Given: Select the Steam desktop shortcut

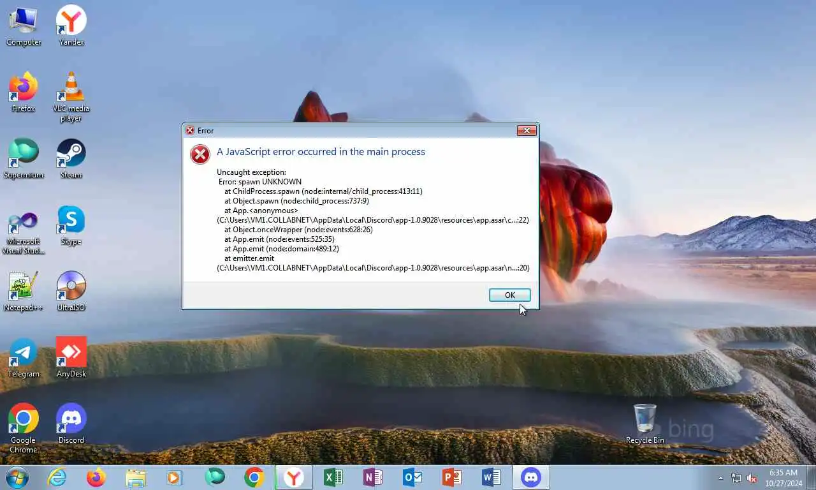Looking at the screenshot, I should (x=71, y=158).
